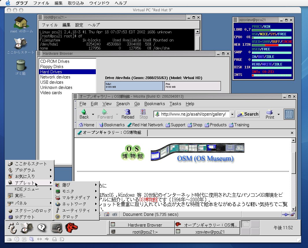Screen dimensions: 308x248
Task: Click the Hardware Browser window menu icon
Action: (x=39, y=54)
